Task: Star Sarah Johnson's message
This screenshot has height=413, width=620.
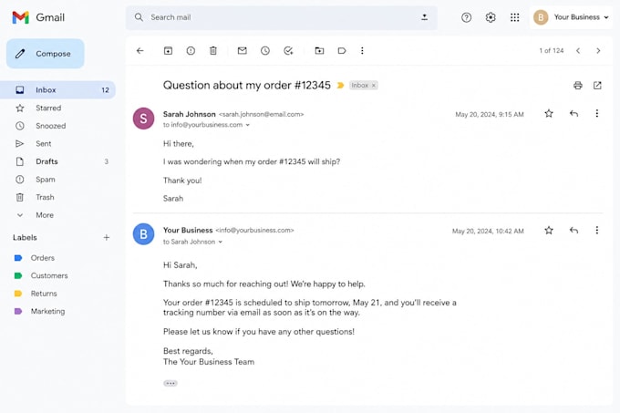Action: point(549,114)
